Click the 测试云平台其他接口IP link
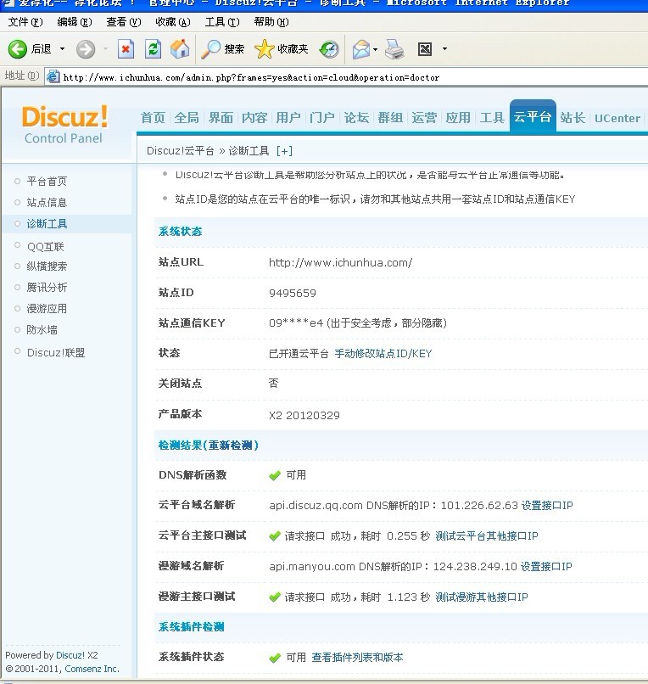The image size is (648, 684). (x=487, y=535)
